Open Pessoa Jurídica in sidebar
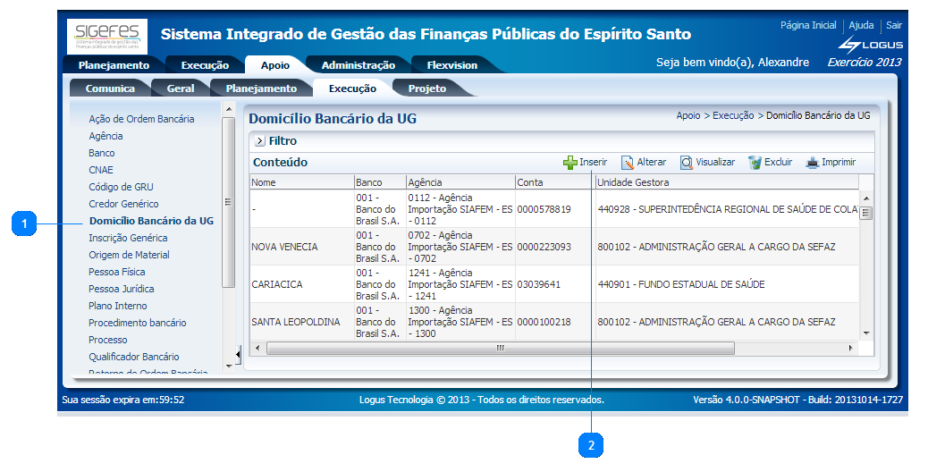Image resolution: width=928 pixels, height=472 pixels. tap(121, 289)
